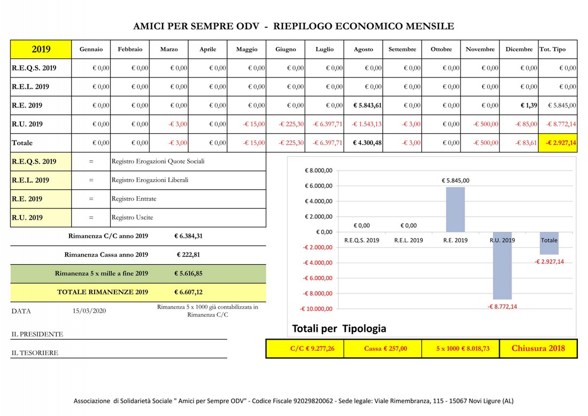The image size is (588, 416).
Task: Click the Totali per Tipologia chart title
Action: [339, 329]
